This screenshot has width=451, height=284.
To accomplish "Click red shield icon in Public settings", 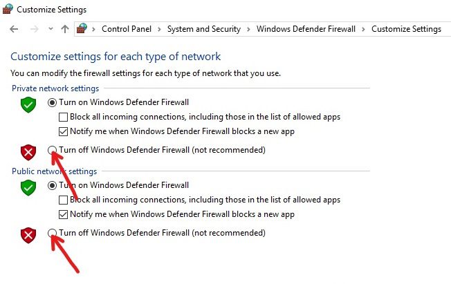I will [x=28, y=235].
